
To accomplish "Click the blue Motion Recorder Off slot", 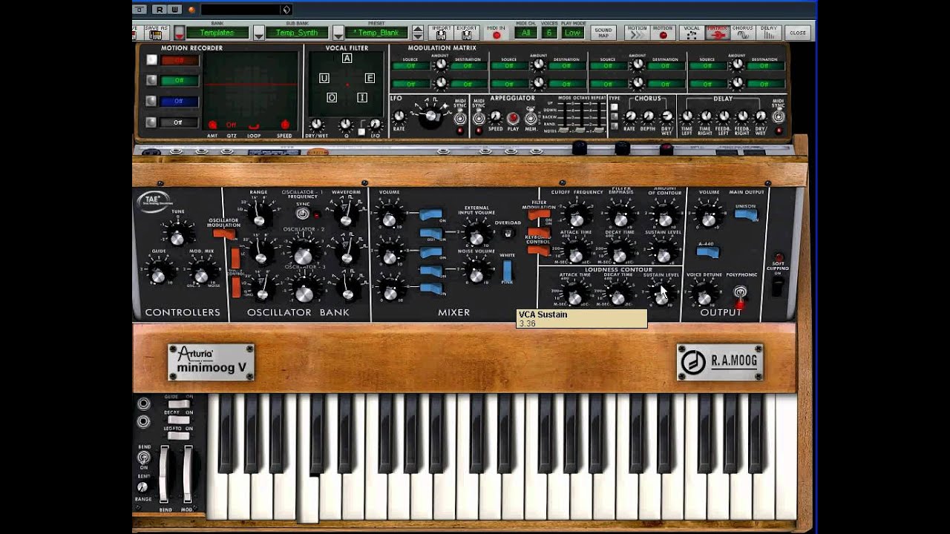I will (x=179, y=102).
